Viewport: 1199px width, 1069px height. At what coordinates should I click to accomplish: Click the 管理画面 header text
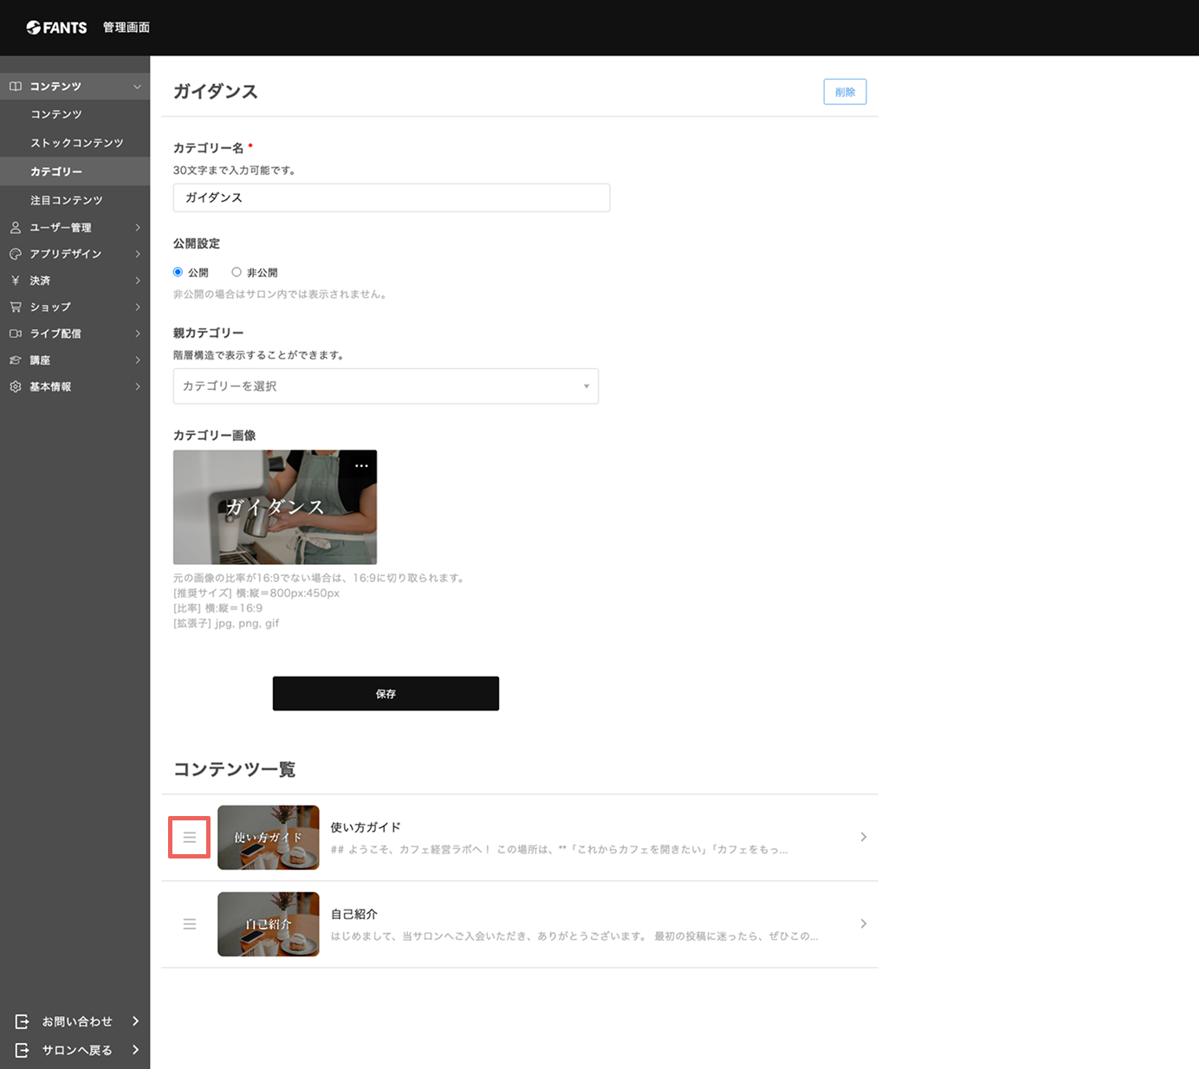(126, 28)
